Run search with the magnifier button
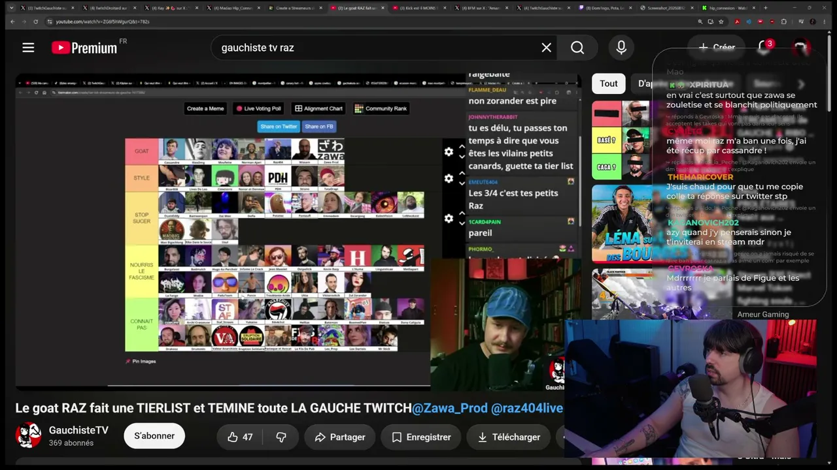Screen dimensions: 837x470 577,47
